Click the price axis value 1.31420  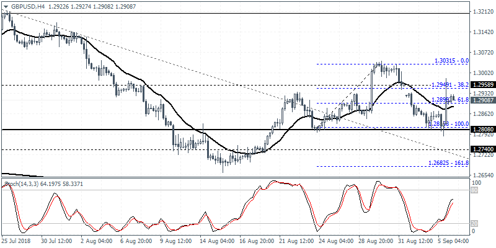(x=482, y=32)
